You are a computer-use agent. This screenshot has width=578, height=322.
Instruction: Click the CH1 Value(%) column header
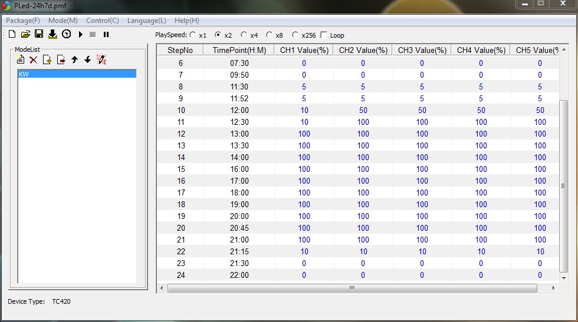[304, 50]
